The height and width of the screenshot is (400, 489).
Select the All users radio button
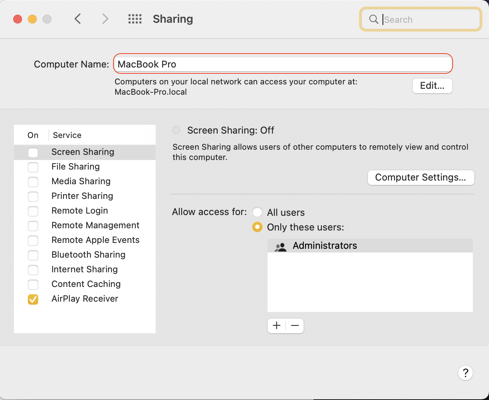pyautogui.click(x=257, y=212)
